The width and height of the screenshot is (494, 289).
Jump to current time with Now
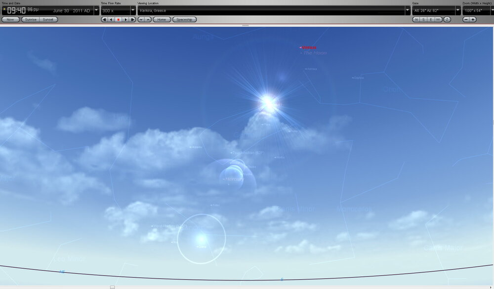pyautogui.click(x=10, y=19)
